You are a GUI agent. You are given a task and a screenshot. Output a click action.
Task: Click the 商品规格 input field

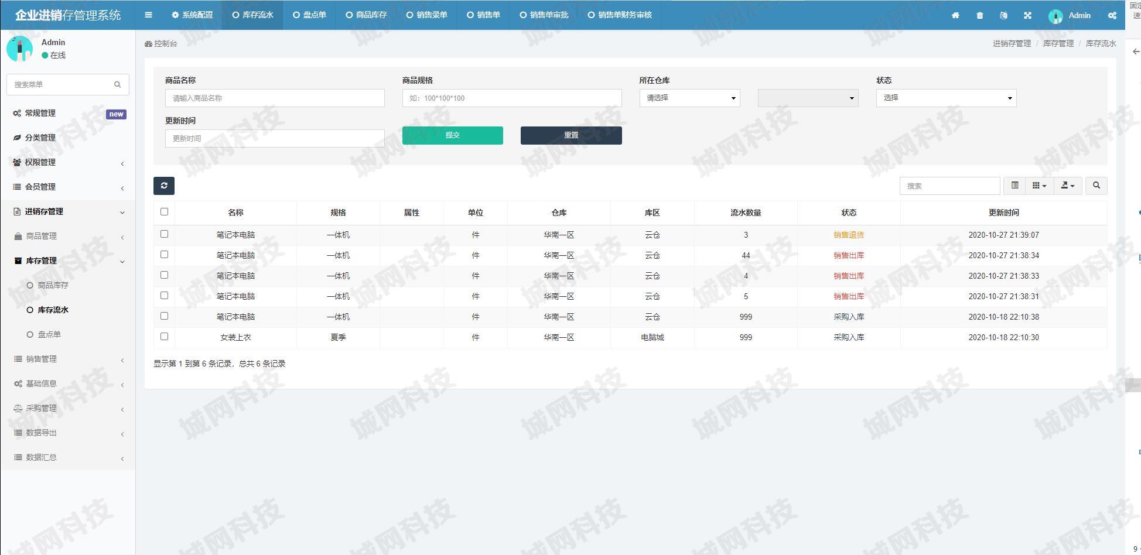[x=512, y=98]
